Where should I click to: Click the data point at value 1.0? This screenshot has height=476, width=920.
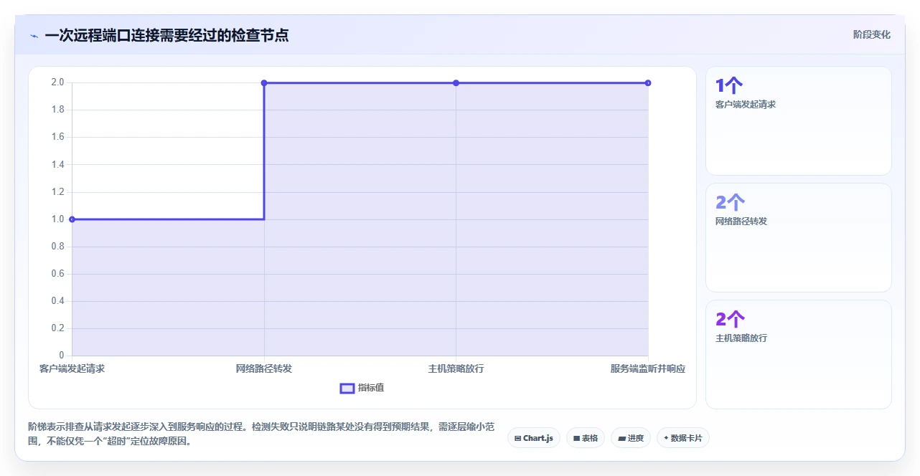click(72, 219)
